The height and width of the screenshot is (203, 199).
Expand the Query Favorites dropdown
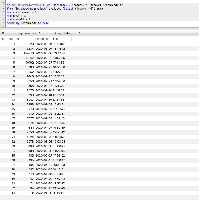pyautogui.click(x=28, y=33)
